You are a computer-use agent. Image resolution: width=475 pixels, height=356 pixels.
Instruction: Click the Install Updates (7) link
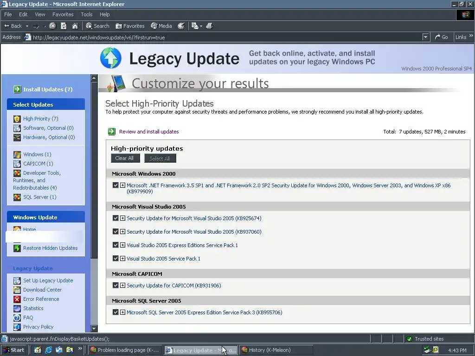coord(48,89)
